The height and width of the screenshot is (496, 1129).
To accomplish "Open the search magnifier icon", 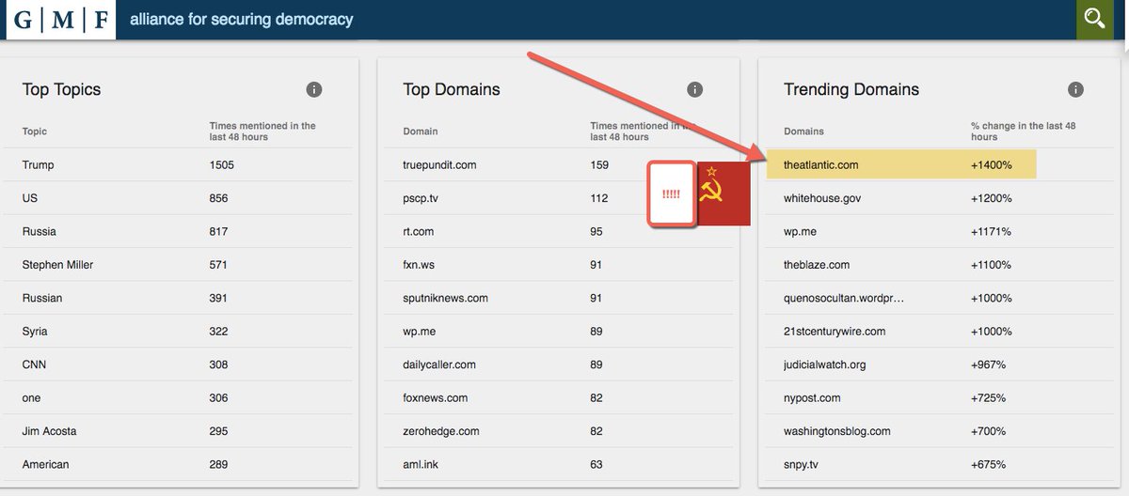I will point(1095,19).
